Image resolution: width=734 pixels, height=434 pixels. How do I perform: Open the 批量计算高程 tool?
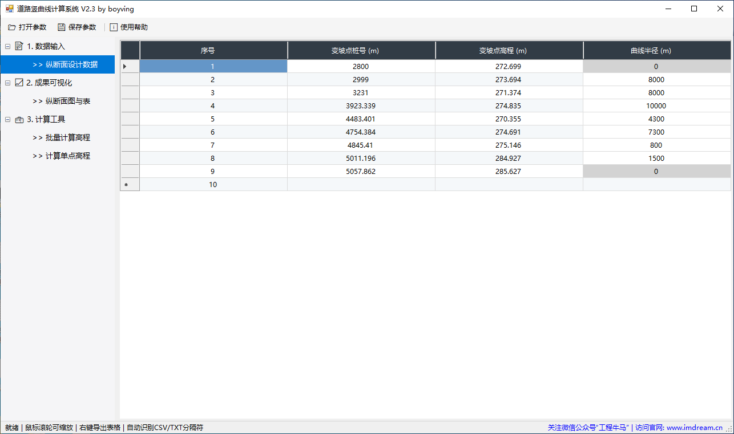(67, 137)
